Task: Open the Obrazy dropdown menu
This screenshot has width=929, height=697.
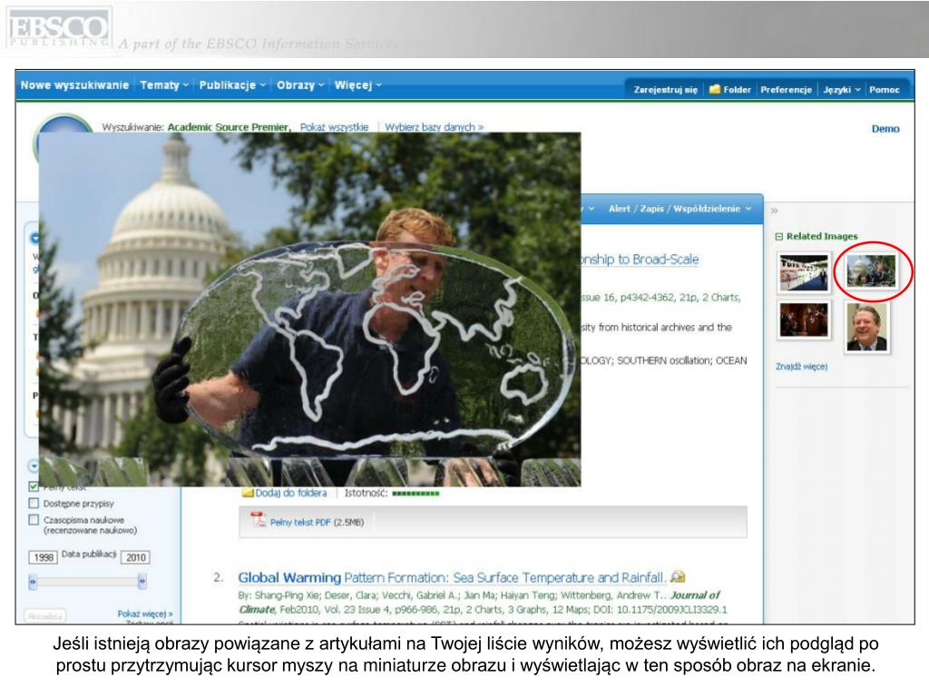Action: (x=300, y=84)
